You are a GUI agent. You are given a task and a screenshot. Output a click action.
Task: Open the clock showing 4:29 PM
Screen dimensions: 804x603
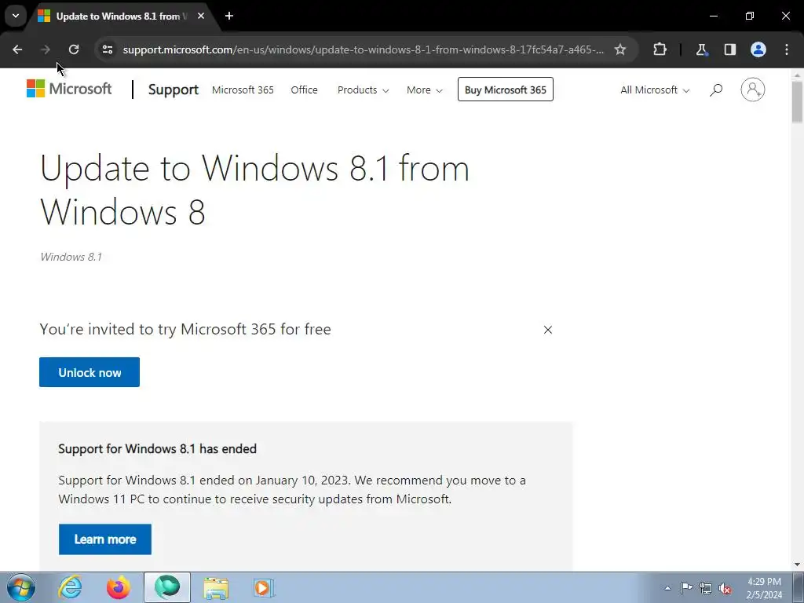click(764, 588)
